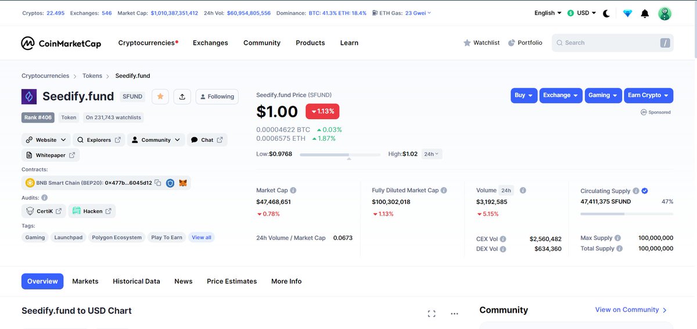697x329 pixels.
Task: Open Portfolio from header
Action: tap(525, 43)
